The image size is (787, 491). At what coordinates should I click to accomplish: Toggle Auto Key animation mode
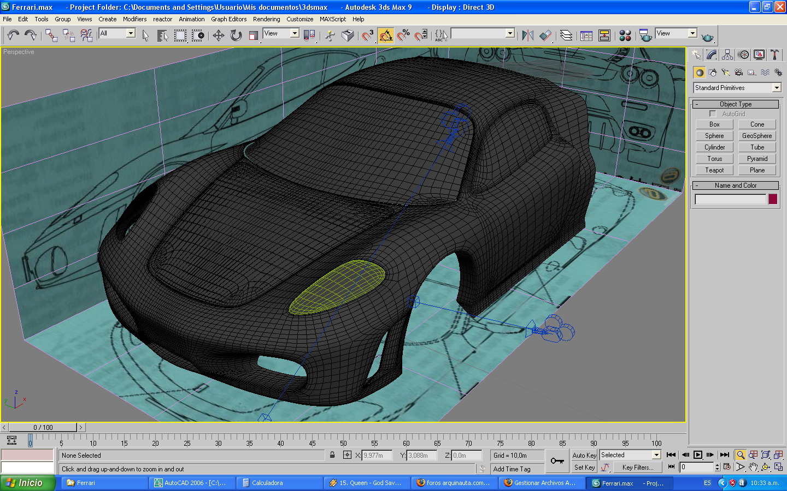(584, 455)
